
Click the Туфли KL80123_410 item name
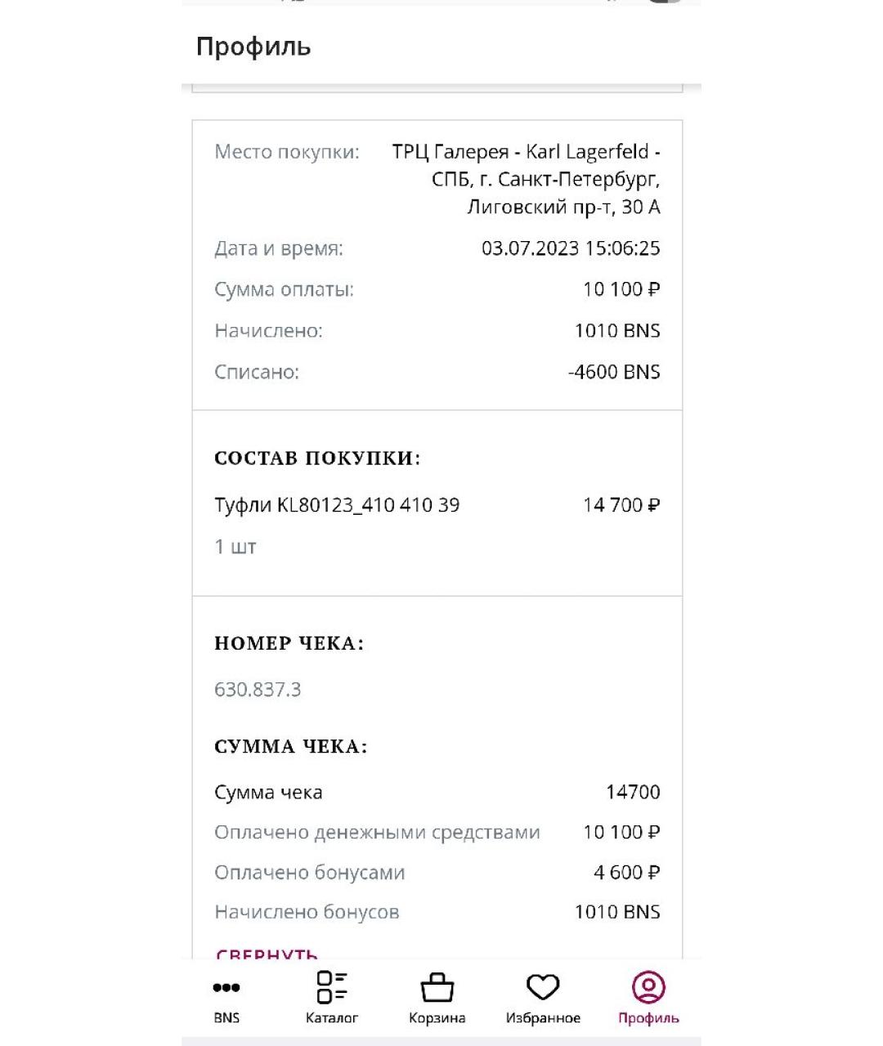[x=337, y=505]
